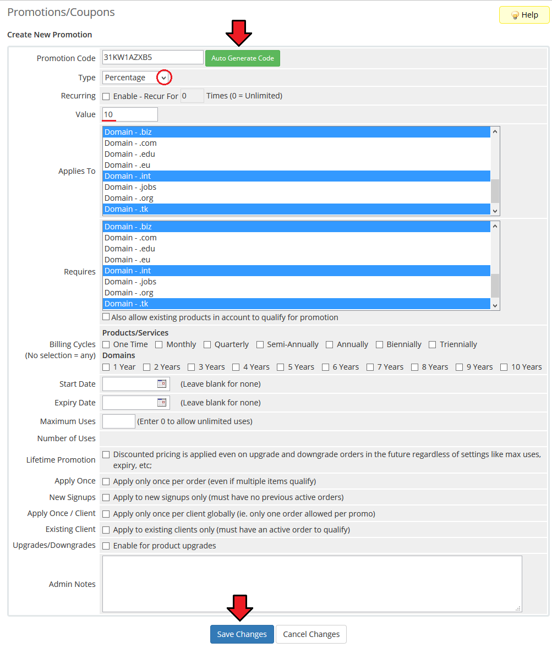Click Applies To list scroll down arrow
Viewport: 552px width, 648px height.
495,211
